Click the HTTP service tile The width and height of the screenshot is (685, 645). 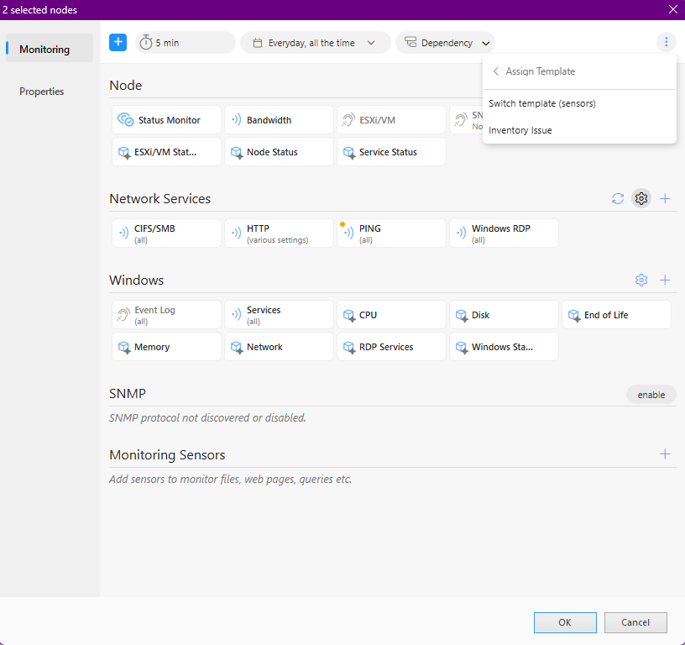279,233
